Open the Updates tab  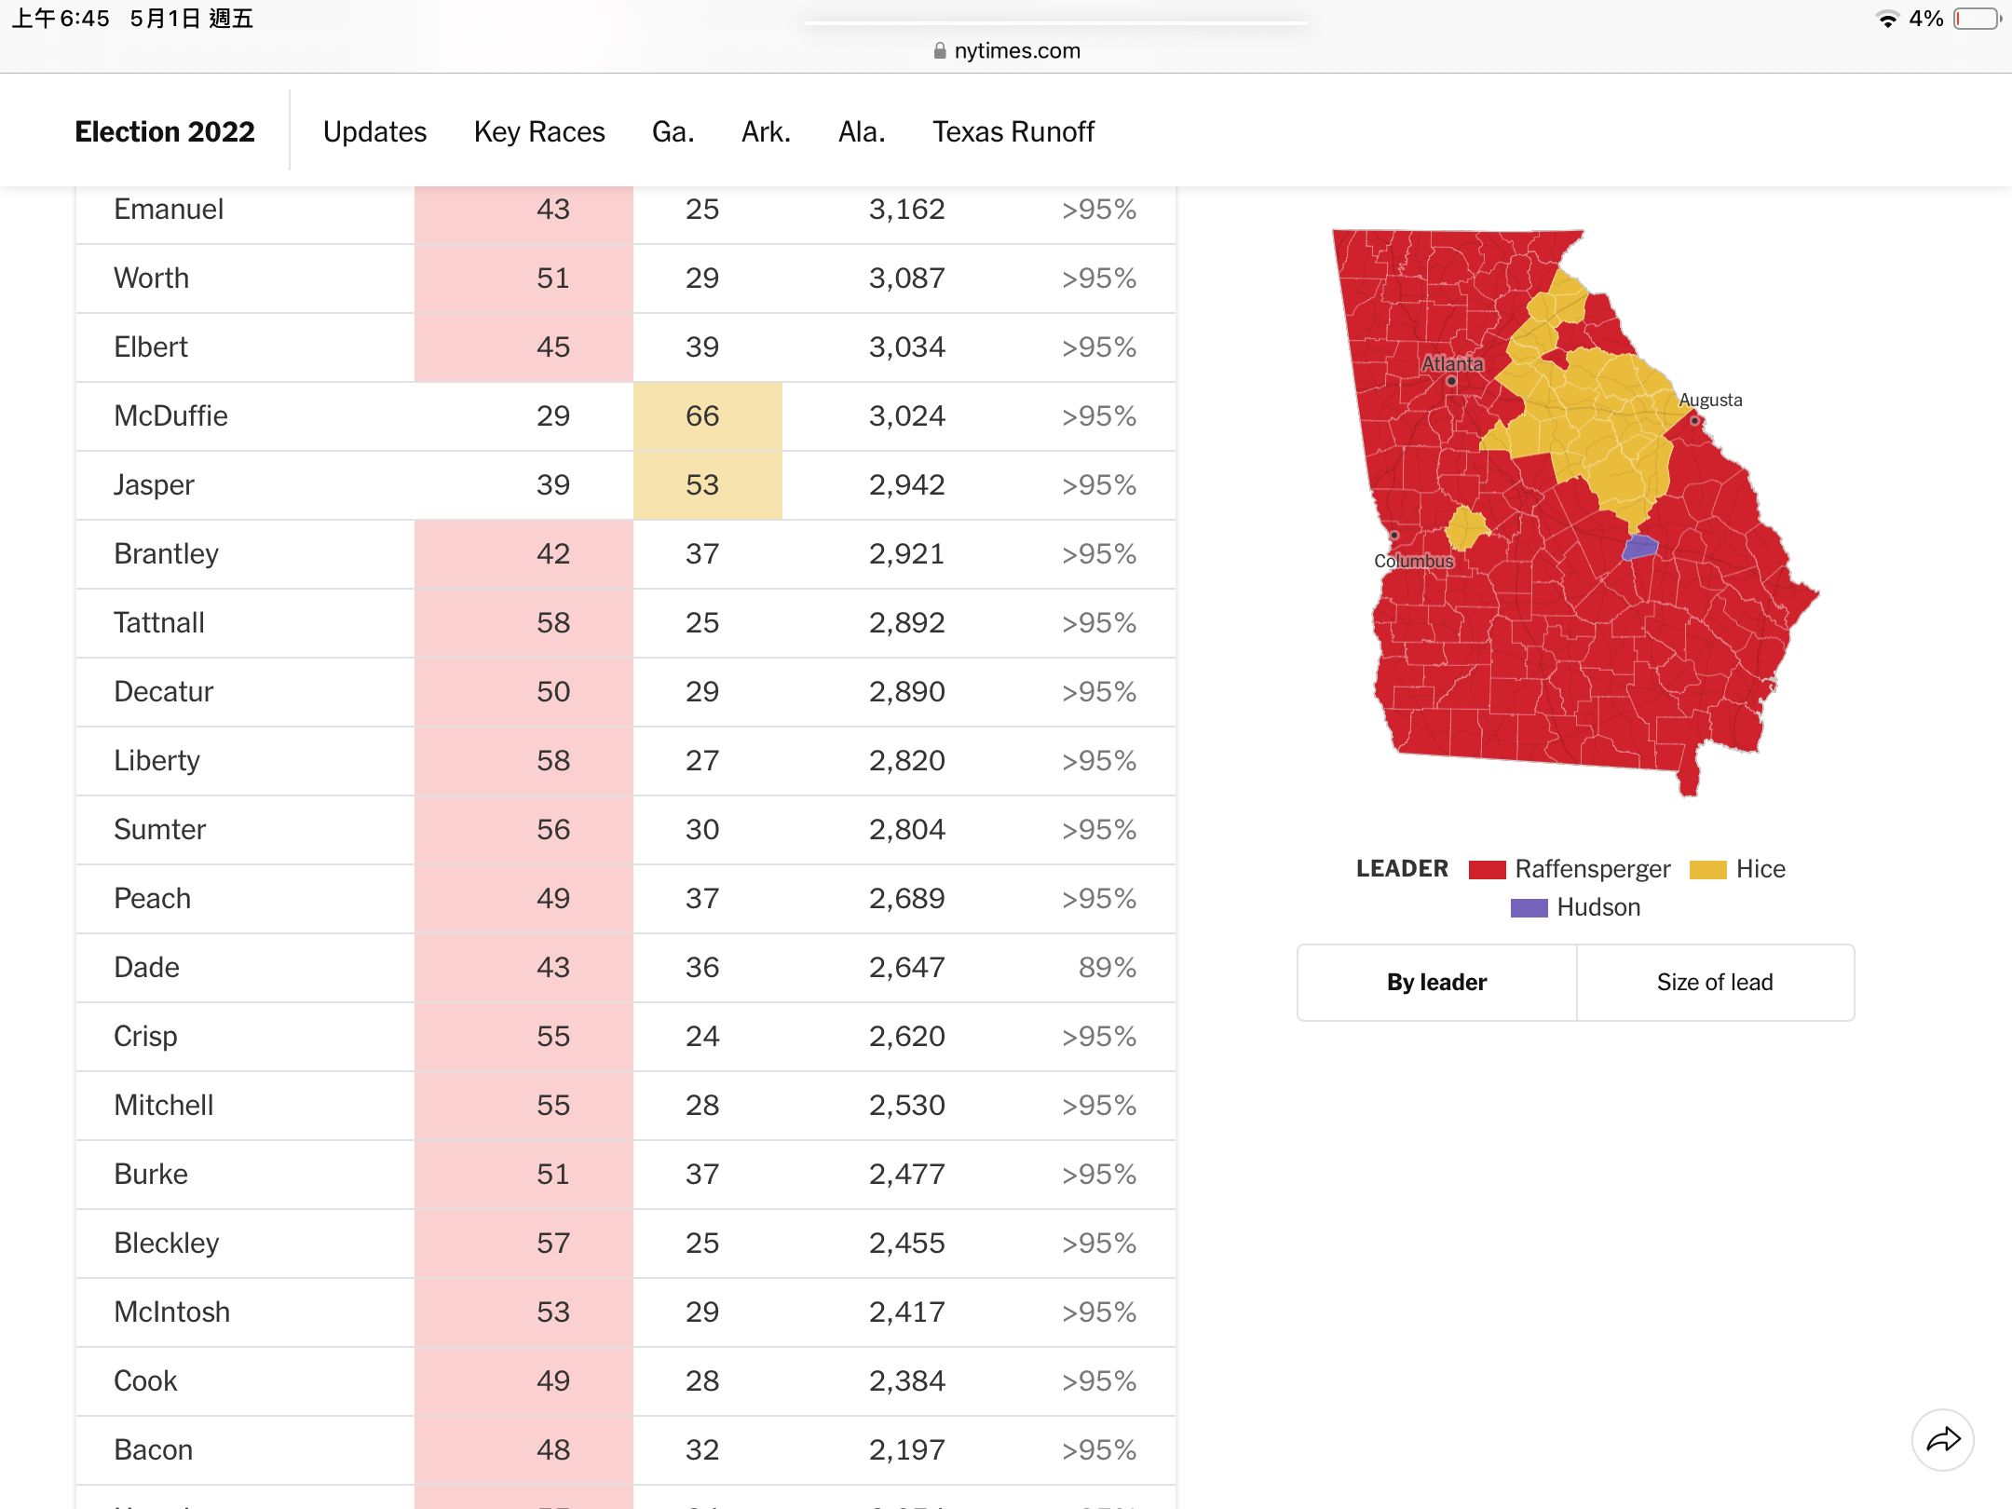click(374, 131)
